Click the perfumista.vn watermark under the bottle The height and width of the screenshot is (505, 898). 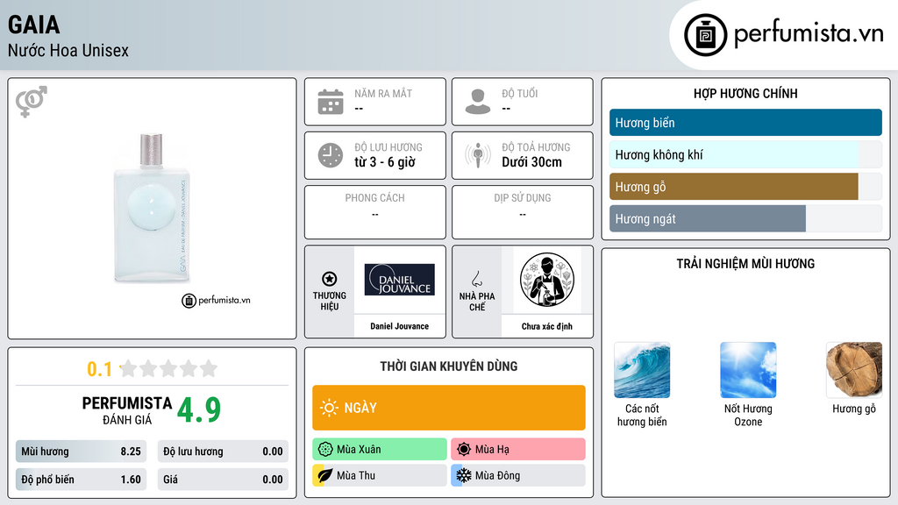[x=216, y=300]
